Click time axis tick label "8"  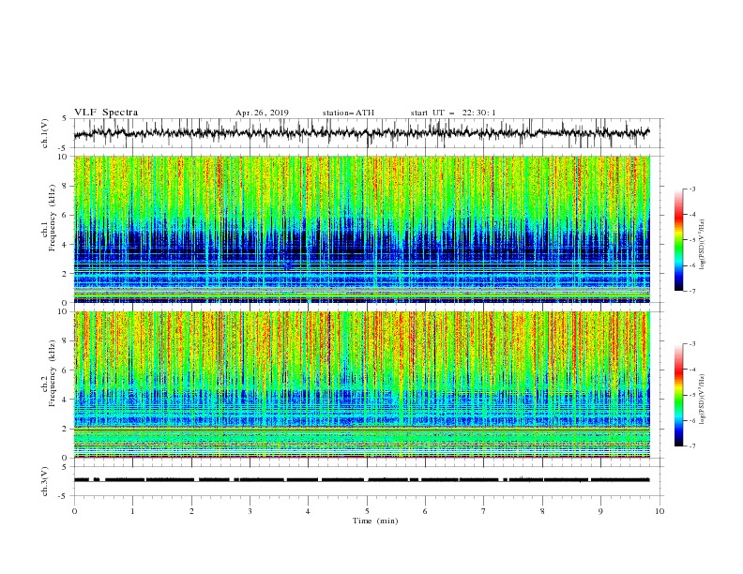click(x=542, y=511)
